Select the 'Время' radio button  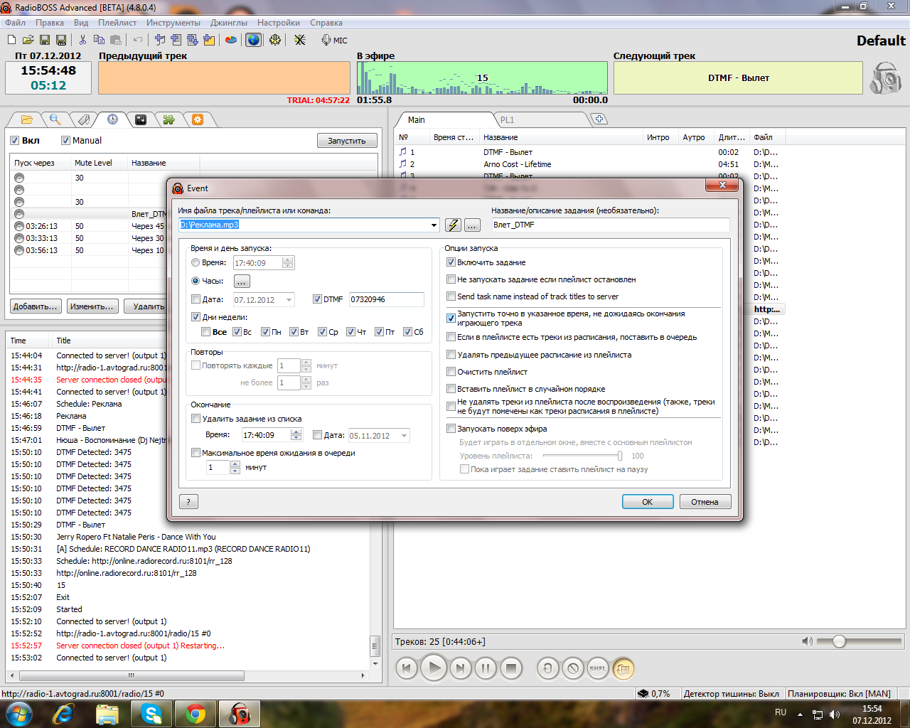[196, 262]
